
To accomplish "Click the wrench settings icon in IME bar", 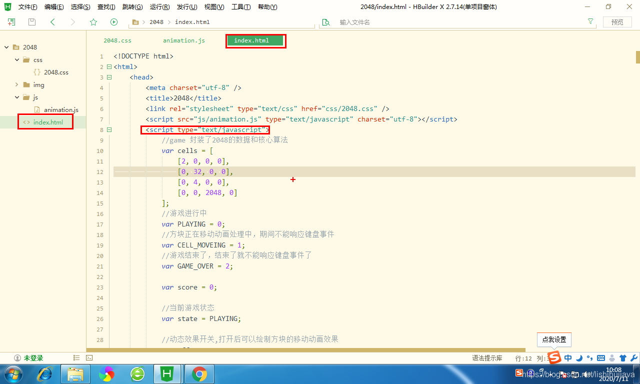I will (634, 358).
